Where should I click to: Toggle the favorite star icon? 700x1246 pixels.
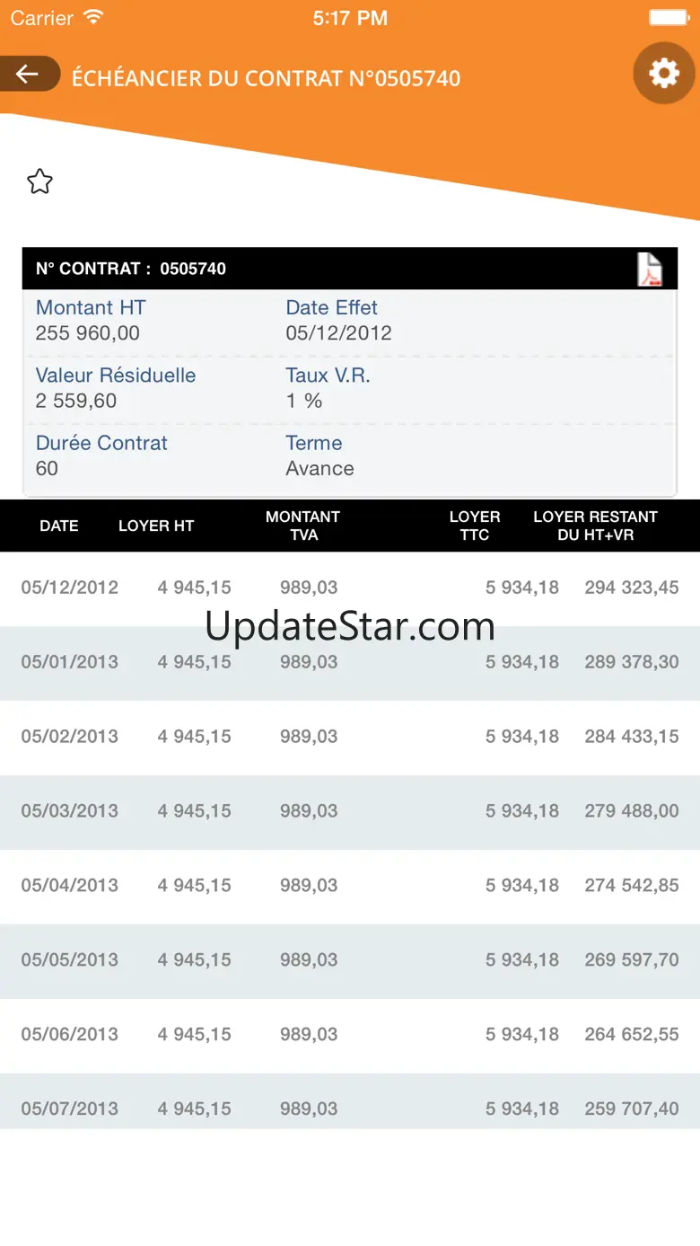click(x=39, y=181)
